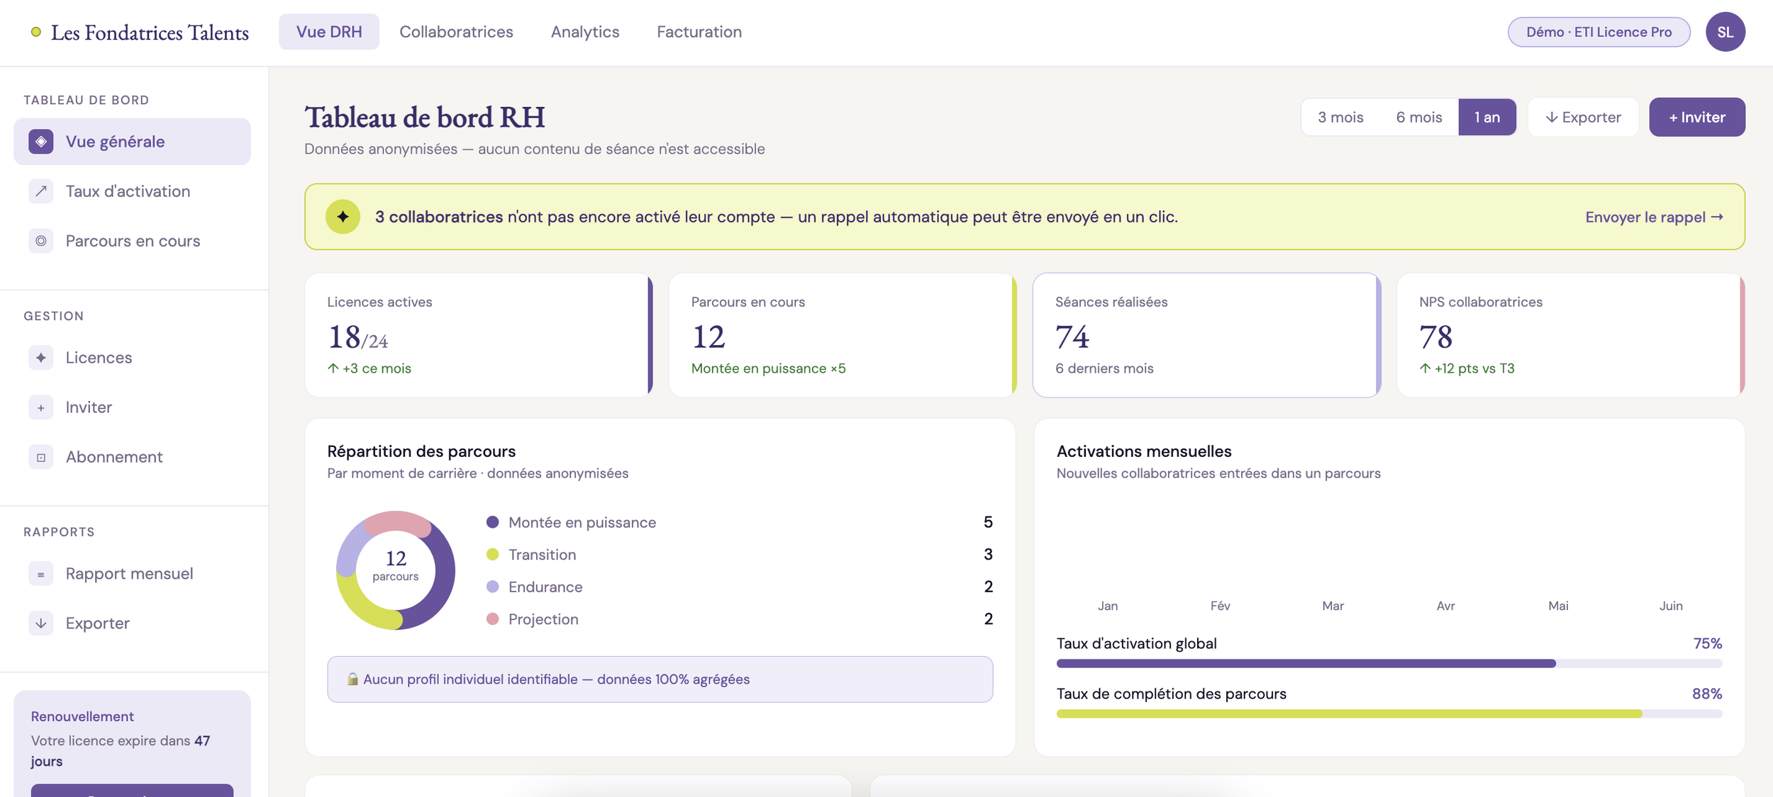
Task: Click the "75%" activation value
Action: (x=1708, y=643)
